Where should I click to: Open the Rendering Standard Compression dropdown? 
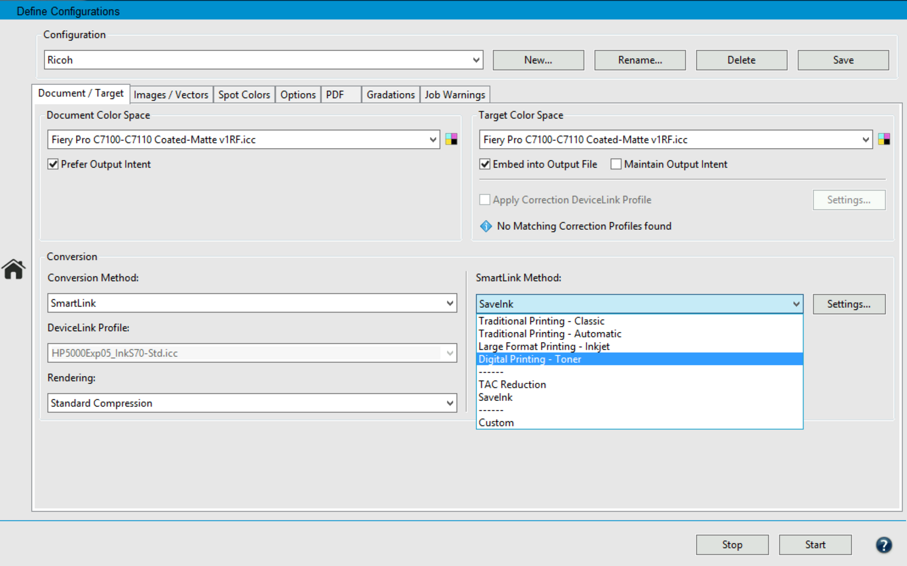coord(450,403)
